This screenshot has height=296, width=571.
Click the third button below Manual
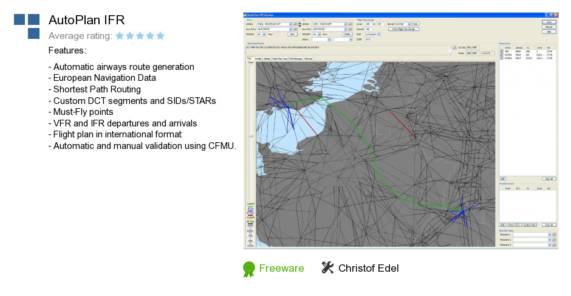(549, 32)
